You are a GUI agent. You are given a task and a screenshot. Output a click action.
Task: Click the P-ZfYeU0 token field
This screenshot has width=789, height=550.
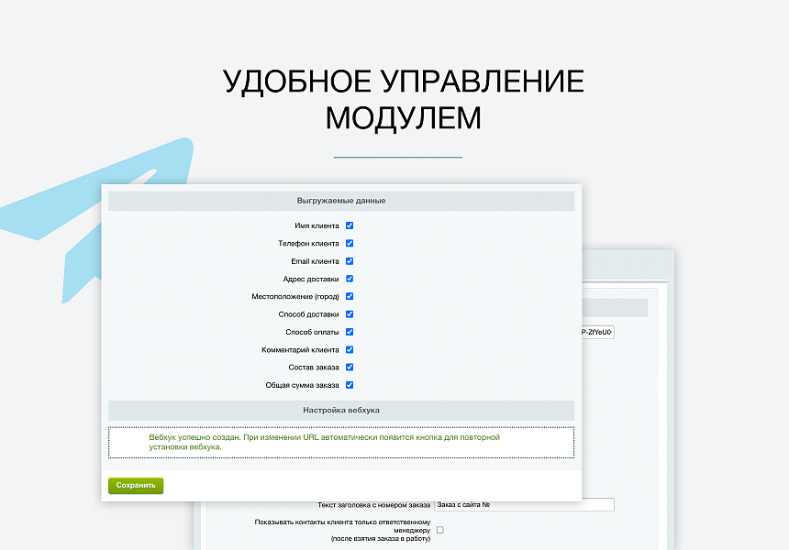[597, 333]
